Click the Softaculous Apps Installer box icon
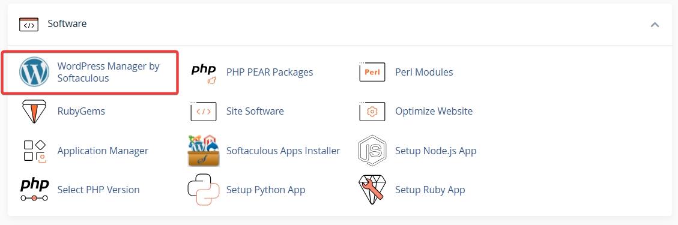Screen dimensions: 678x225 tap(203, 151)
